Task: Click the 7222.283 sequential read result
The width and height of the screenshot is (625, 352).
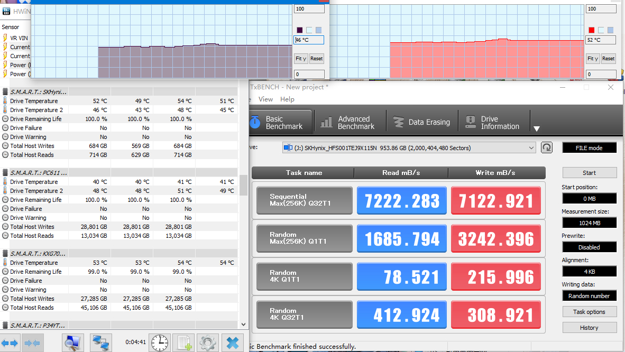Action: coord(402,200)
